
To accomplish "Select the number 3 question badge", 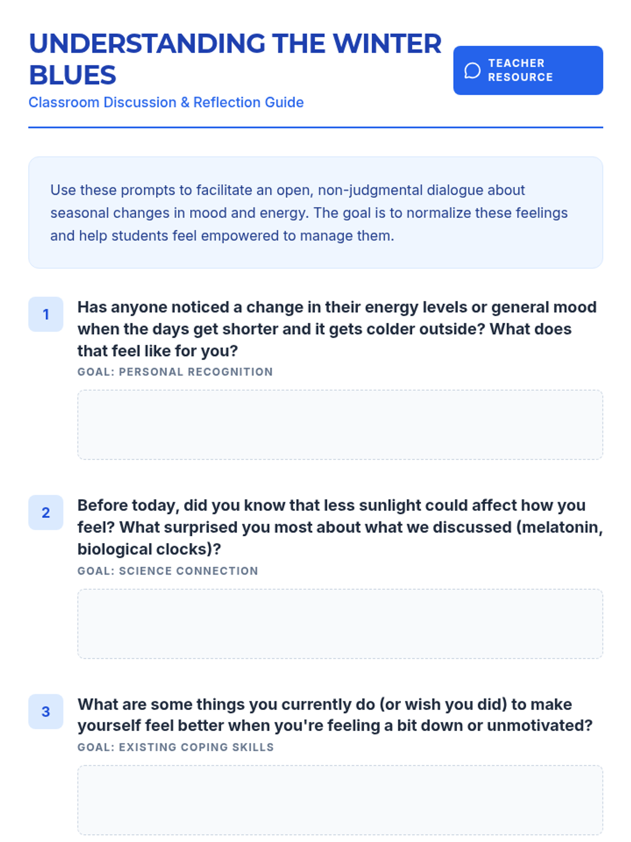I will click(46, 711).
